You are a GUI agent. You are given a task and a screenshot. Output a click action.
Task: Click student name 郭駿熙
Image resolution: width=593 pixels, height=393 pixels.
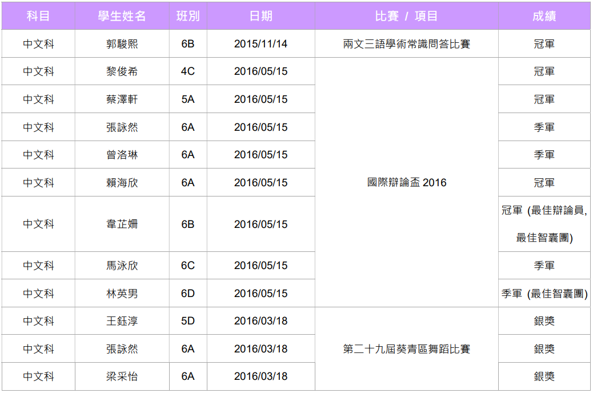(x=122, y=44)
